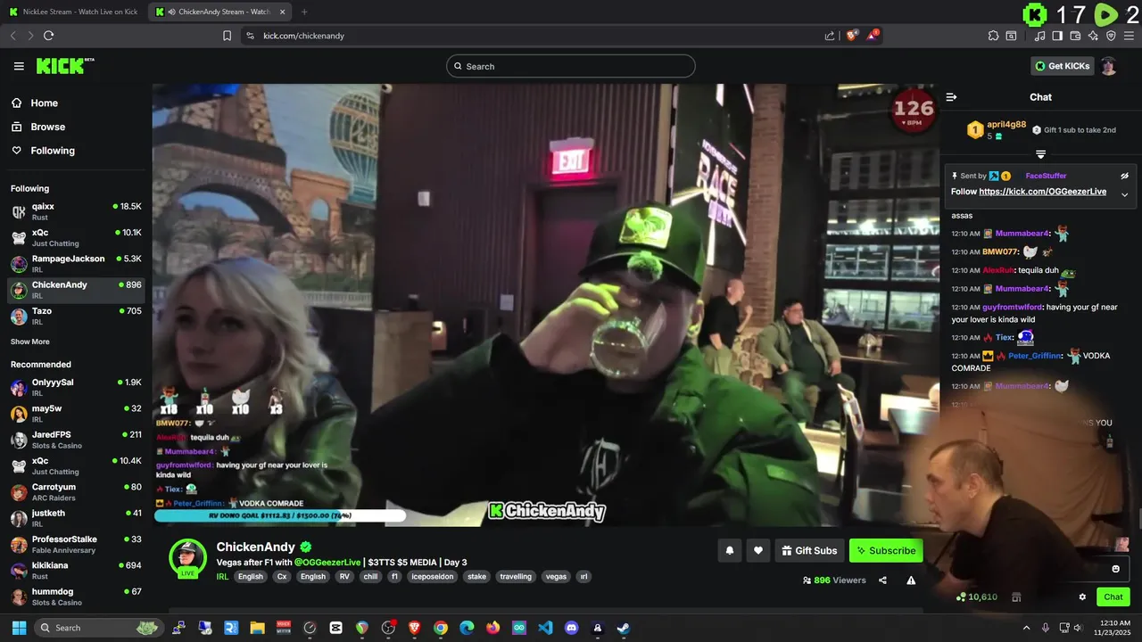
Task: Select the vegas stream tag
Action: click(556, 577)
